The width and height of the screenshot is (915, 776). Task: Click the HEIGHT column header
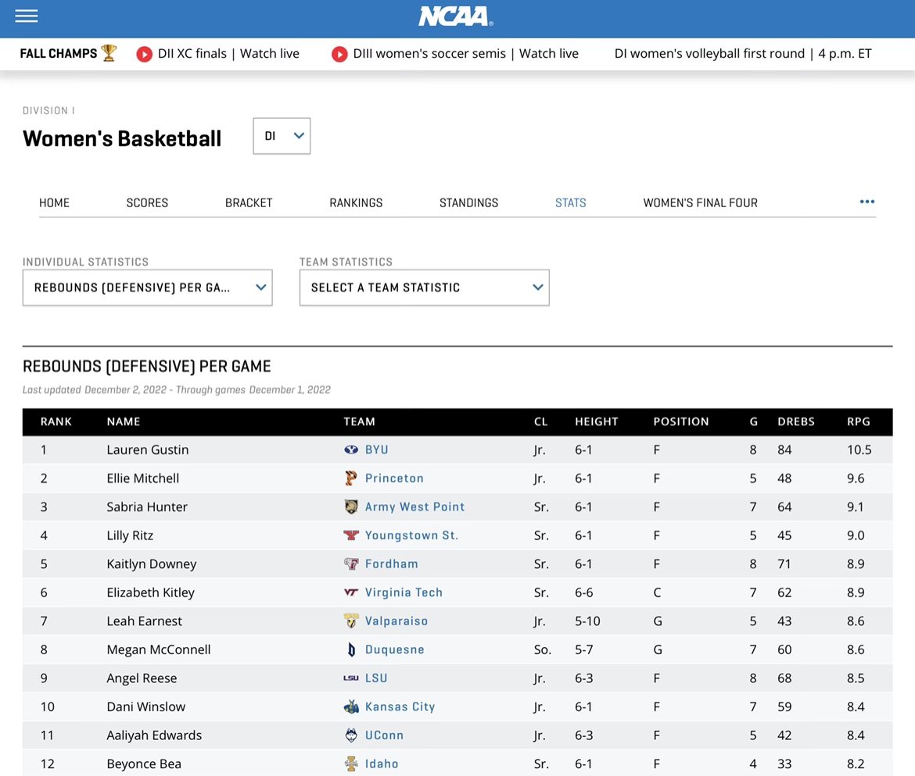point(596,421)
